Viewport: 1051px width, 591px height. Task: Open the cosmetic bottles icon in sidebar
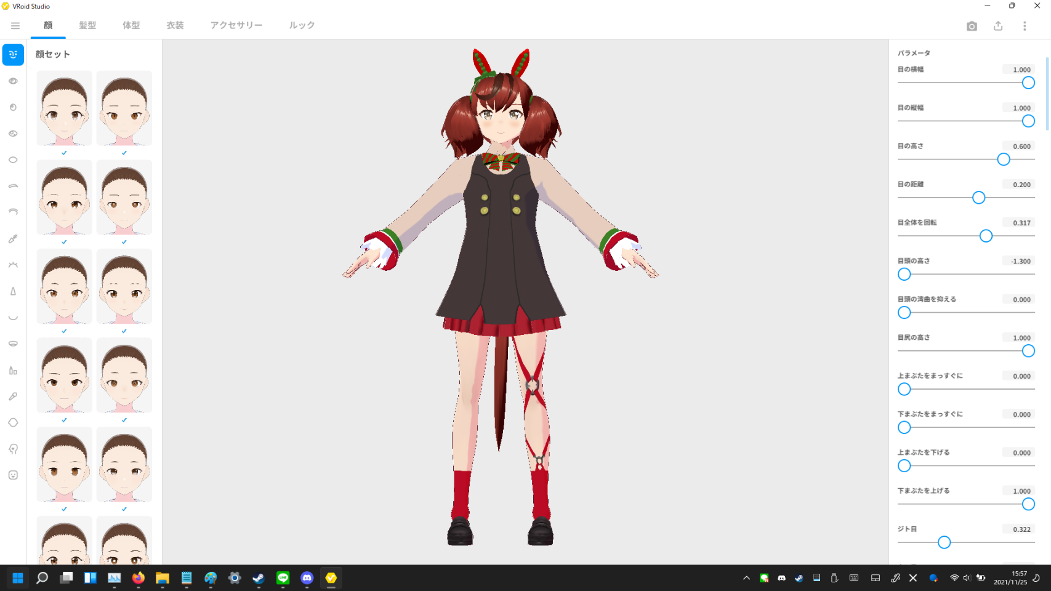pyautogui.click(x=13, y=370)
